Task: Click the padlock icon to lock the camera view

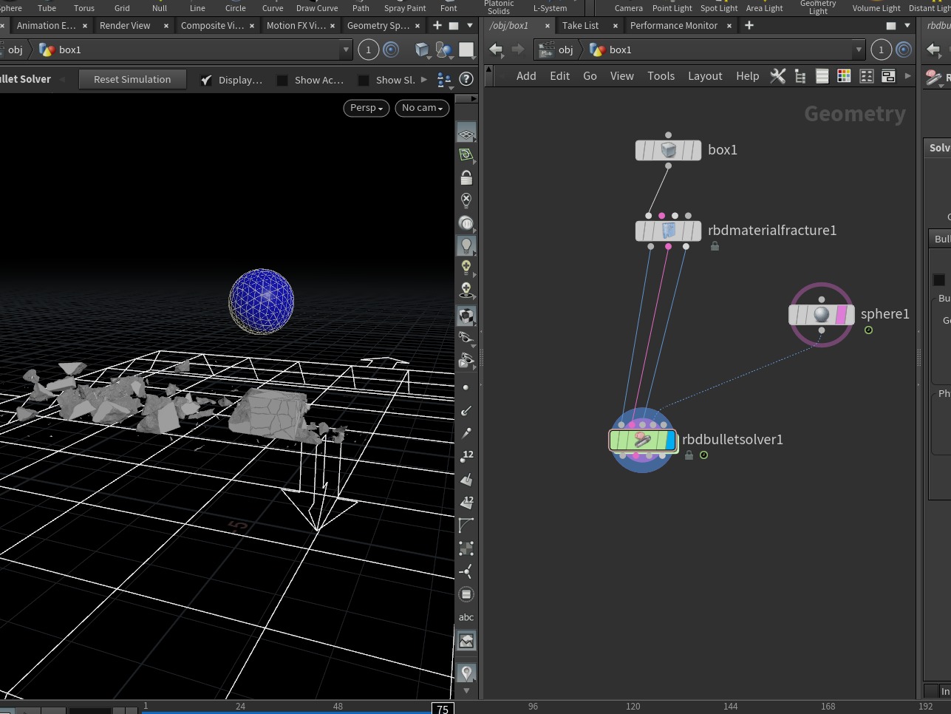Action: click(466, 177)
